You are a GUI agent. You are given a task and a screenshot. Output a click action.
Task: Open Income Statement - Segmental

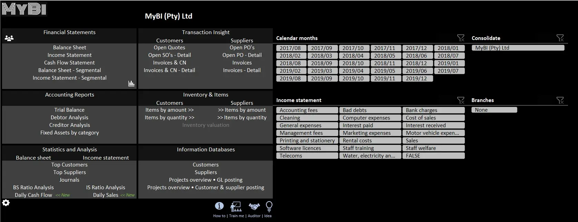click(70, 78)
